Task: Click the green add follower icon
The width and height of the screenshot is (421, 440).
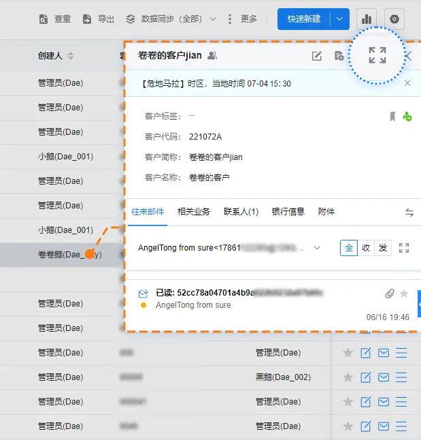Action: (407, 116)
